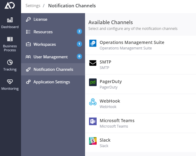
Task: Select Operations Management Suite channel title
Action: point(132,42)
